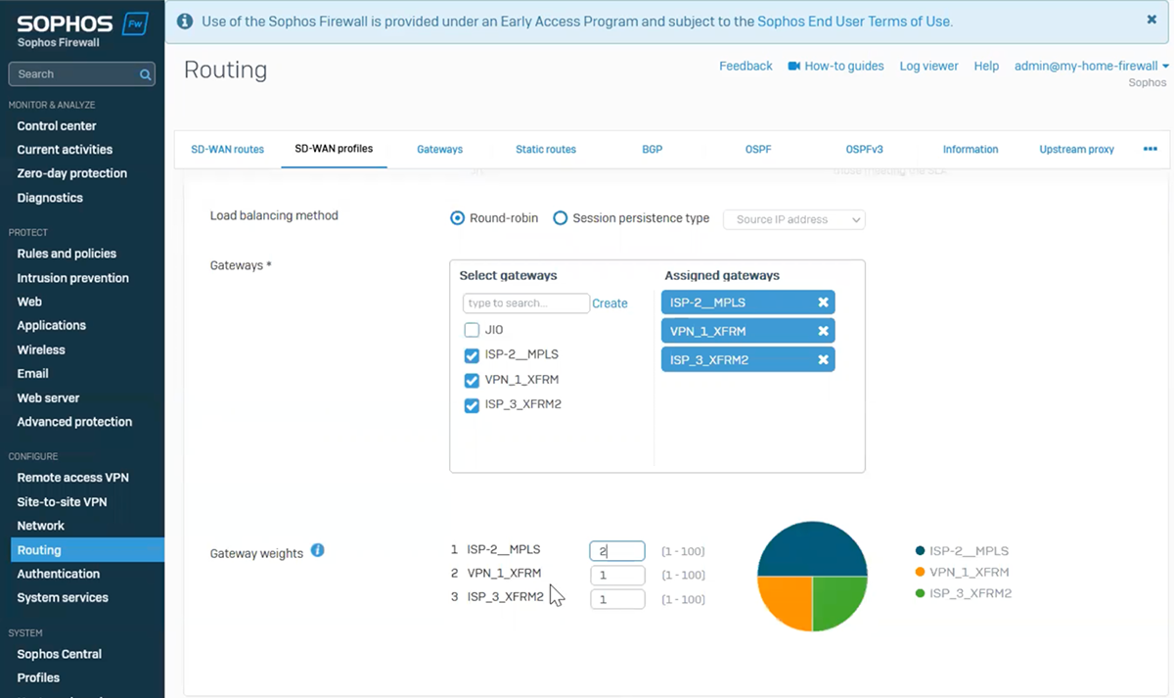Open the admin@my-home-firewall account dropdown

coord(1092,66)
